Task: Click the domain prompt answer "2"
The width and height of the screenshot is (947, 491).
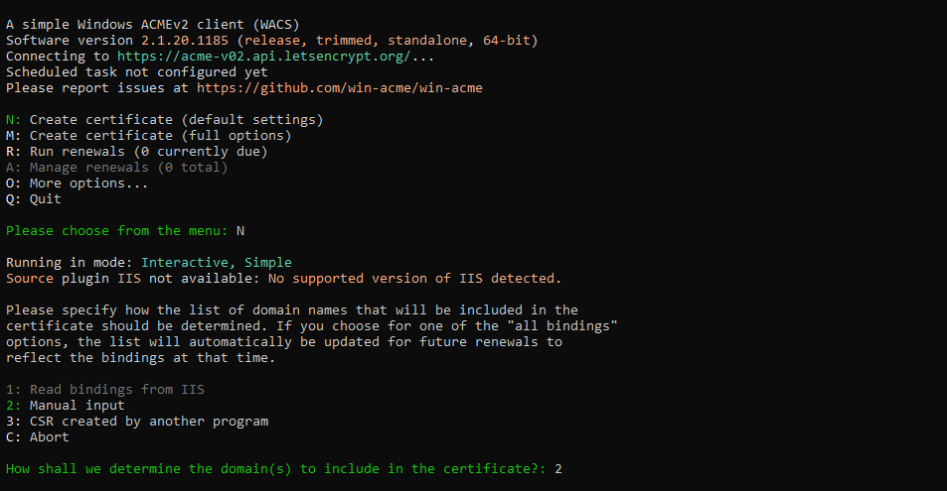Action: 558,468
